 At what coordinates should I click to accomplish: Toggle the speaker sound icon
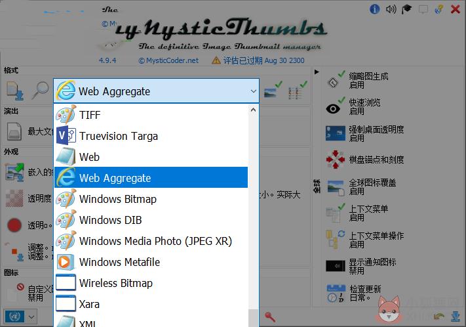[x=391, y=9]
